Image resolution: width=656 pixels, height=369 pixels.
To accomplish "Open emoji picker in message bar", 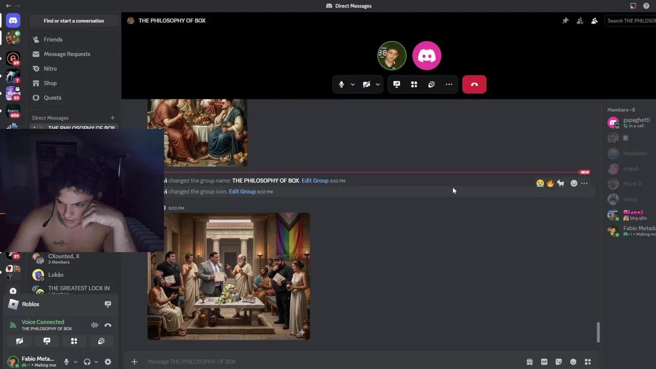I will (x=573, y=362).
